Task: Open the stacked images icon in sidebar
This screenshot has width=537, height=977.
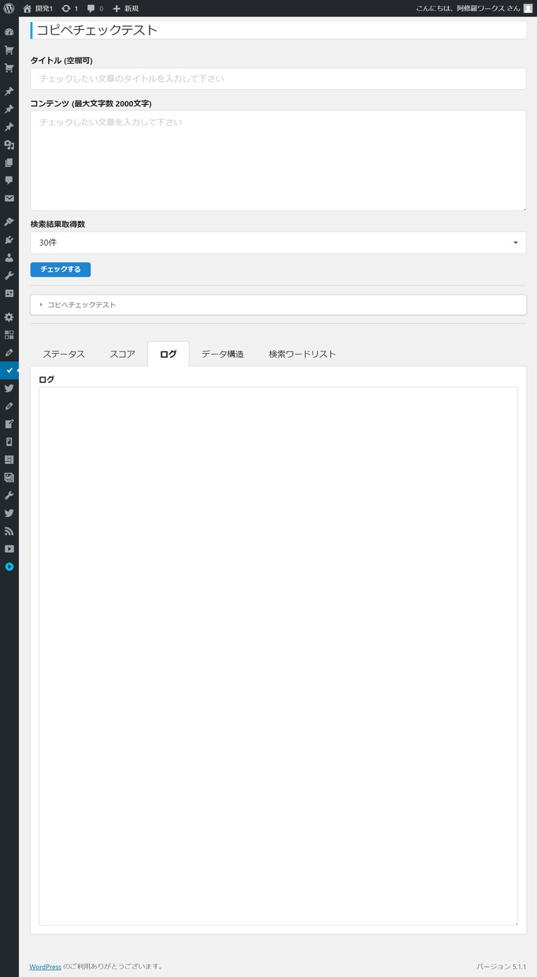Action: pyautogui.click(x=9, y=477)
